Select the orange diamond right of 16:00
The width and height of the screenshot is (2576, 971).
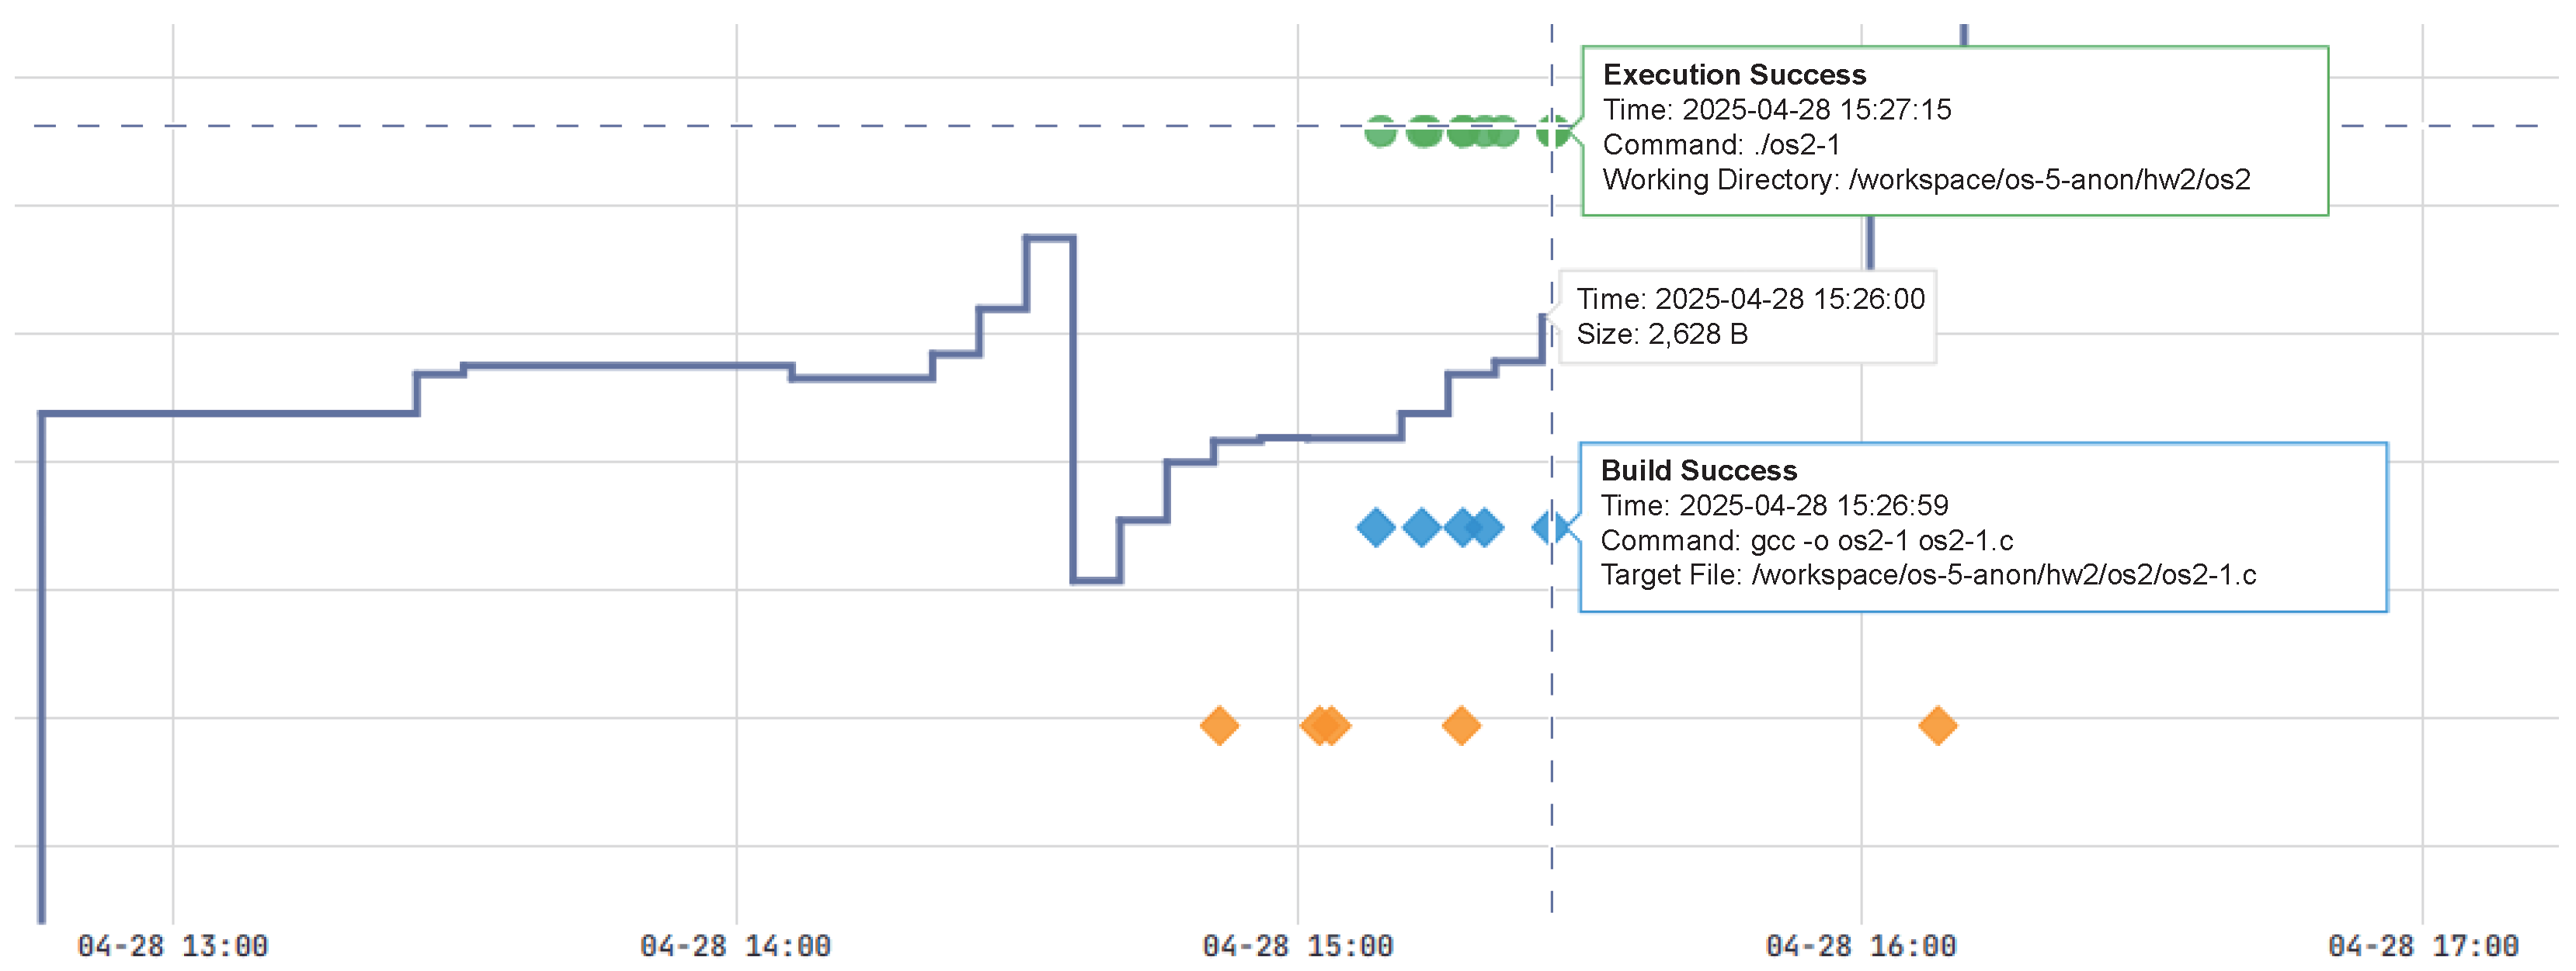coord(1937,725)
